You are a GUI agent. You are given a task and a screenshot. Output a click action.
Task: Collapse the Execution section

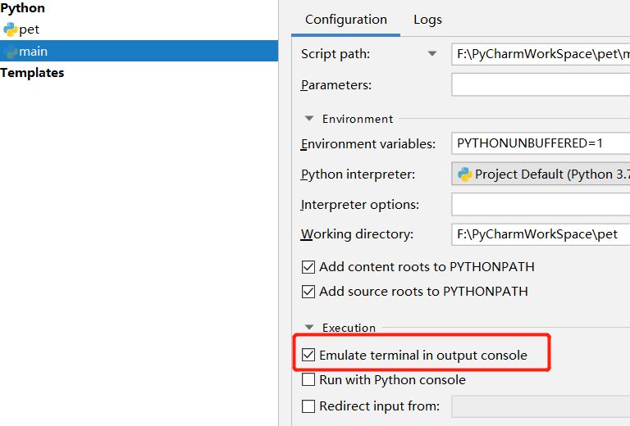[x=310, y=328]
